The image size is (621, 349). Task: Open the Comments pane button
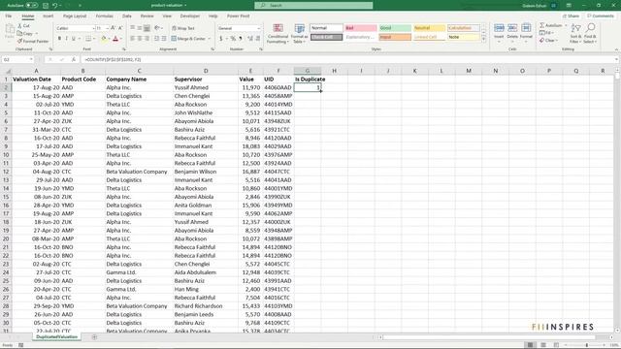point(601,16)
